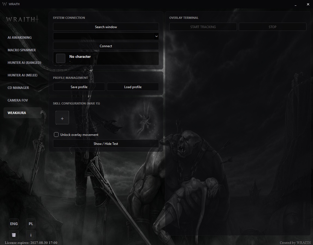Click 'OVERLAY TERMINAL' heading
This screenshot has width=313, height=245.
[x=184, y=18]
